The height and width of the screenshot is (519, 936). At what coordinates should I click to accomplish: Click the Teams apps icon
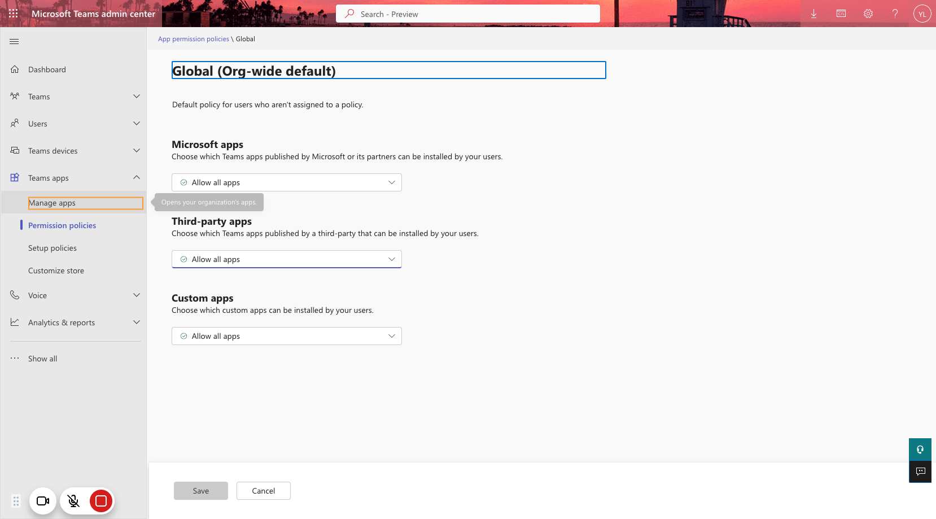[x=15, y=178]
